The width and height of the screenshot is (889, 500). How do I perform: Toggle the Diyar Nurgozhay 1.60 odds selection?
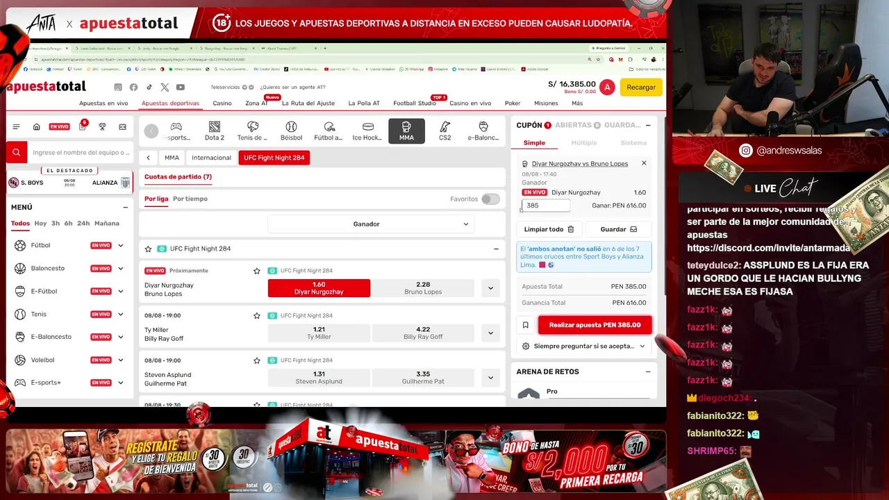[x=319, y=288]
